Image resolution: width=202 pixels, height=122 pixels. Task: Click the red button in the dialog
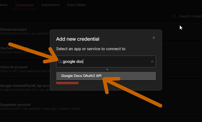pos(67,83)
